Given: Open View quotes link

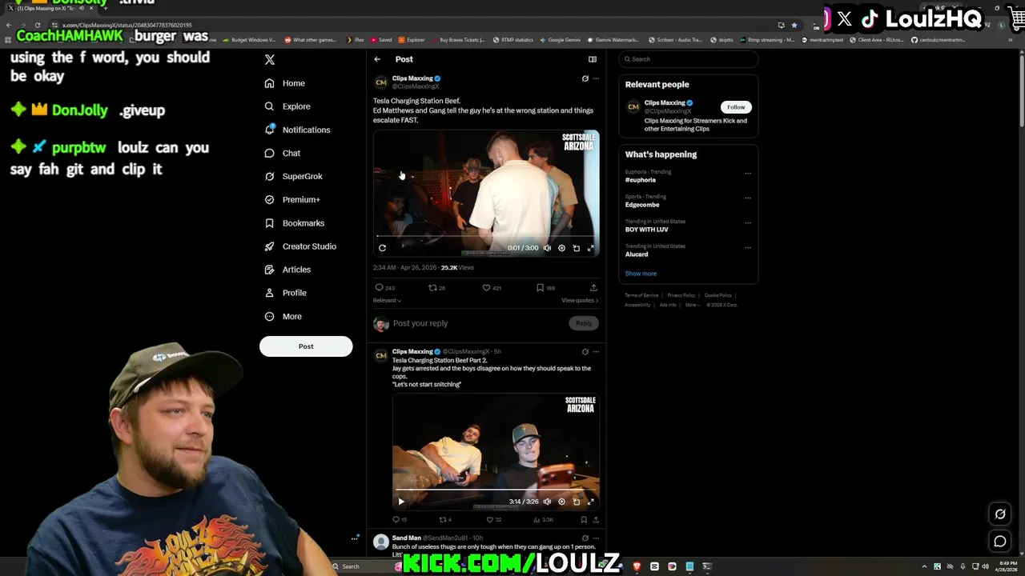Looking at the screenshot, I should [x=580, y=301].
